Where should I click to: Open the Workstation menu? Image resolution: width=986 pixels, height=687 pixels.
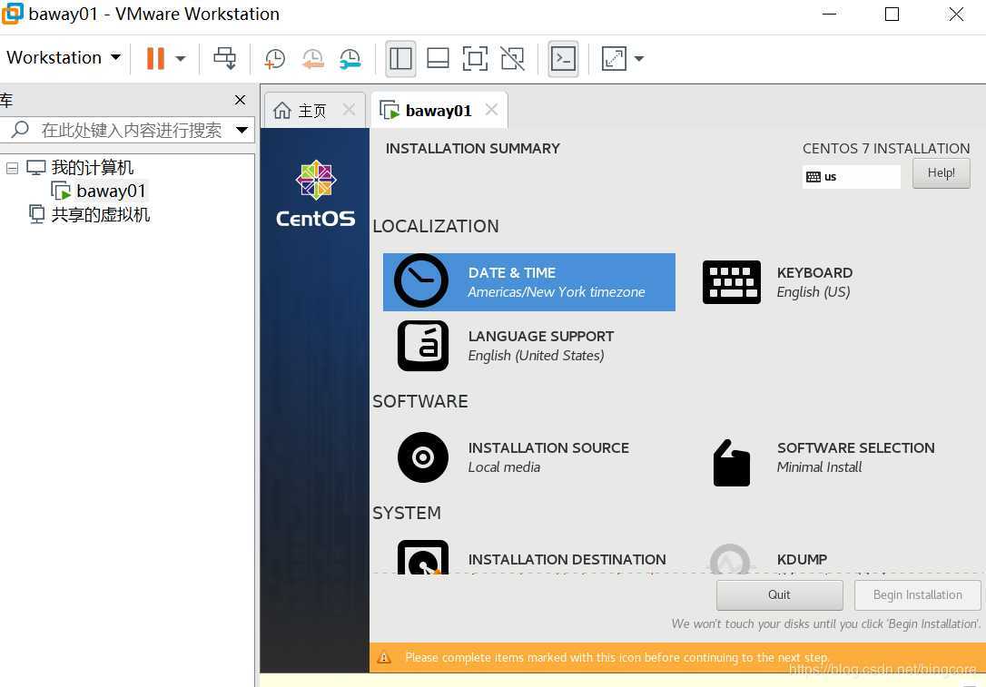(63, 58)
